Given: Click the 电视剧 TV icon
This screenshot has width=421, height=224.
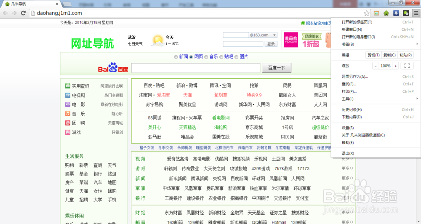Looking at the screenshot, I should click(x=68, y=95).
